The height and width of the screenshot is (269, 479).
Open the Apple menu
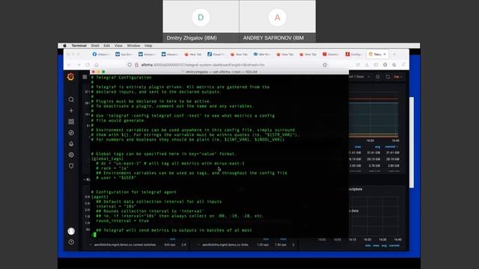coord(64,46)
